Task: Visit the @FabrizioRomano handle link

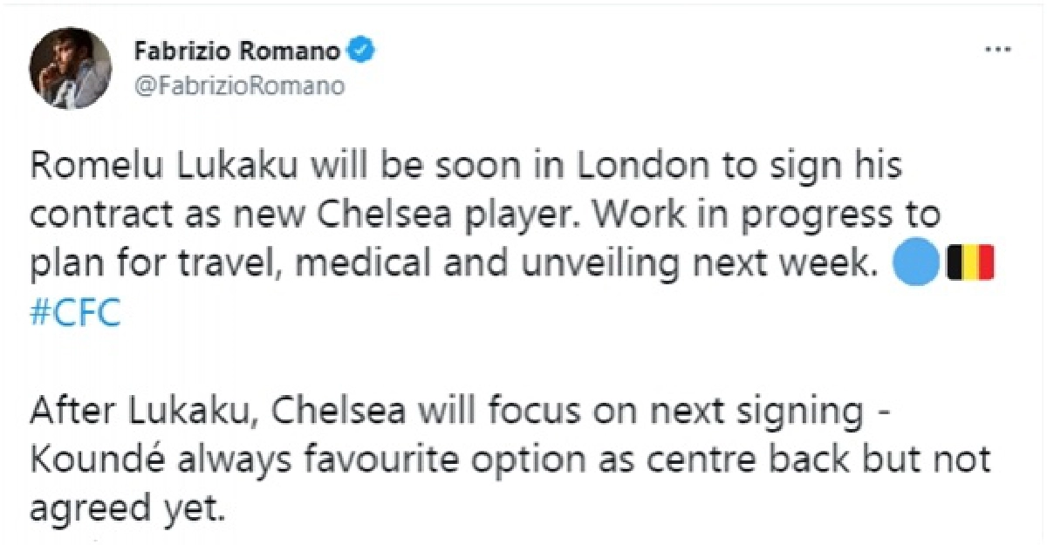Action: pyautogui.click(x=239, y=86)
